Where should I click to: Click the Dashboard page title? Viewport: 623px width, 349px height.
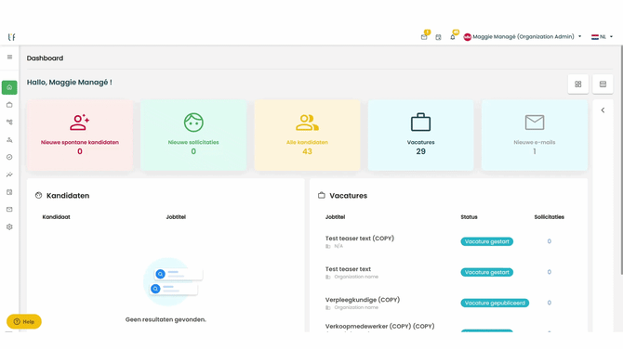[45, 58]
